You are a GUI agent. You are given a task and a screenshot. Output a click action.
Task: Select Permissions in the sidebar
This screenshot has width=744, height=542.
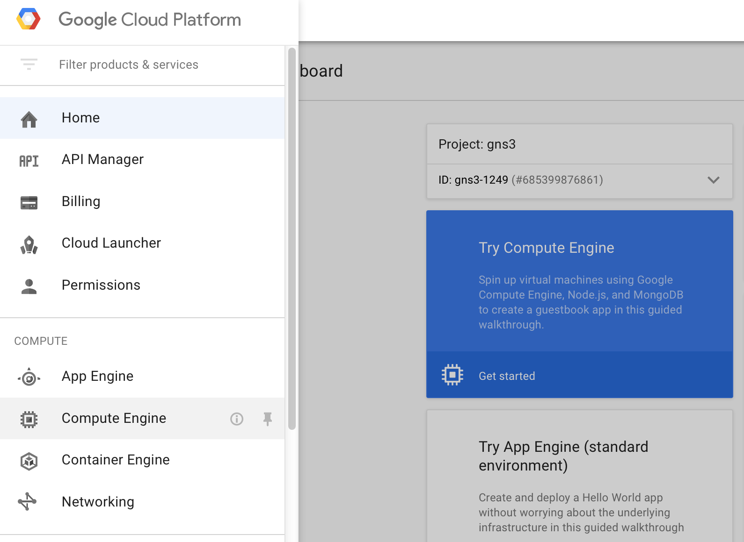point(142,285)
